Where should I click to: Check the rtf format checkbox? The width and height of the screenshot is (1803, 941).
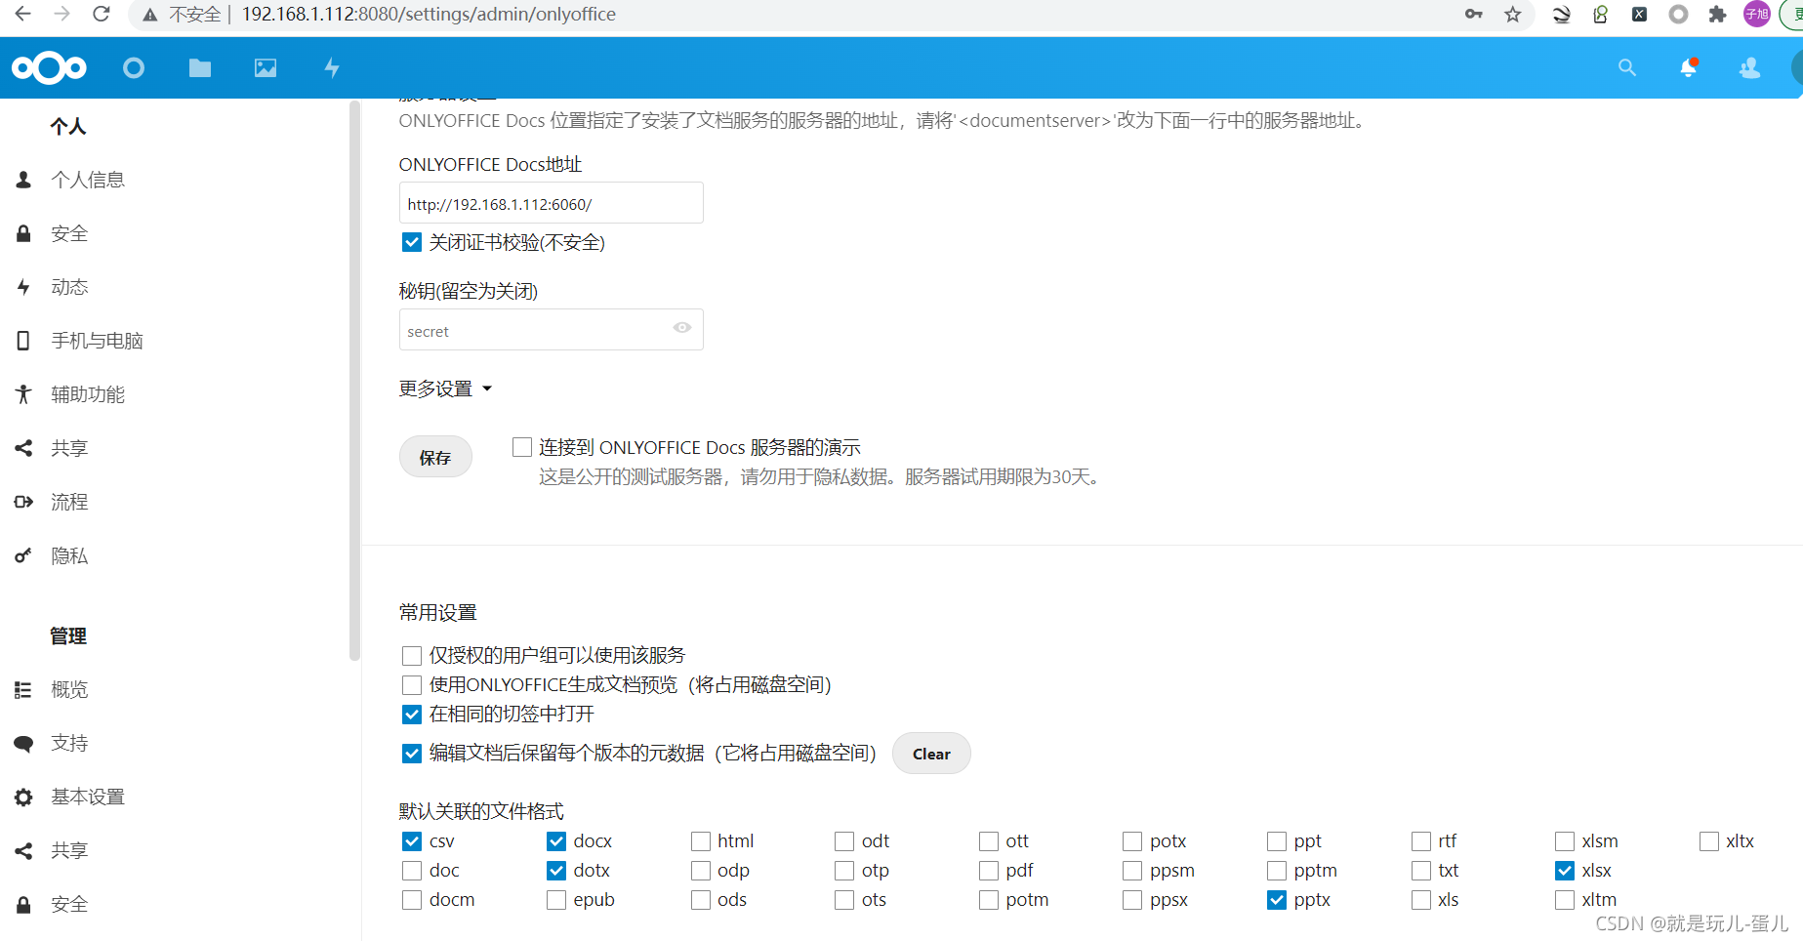click(1421, 840)
